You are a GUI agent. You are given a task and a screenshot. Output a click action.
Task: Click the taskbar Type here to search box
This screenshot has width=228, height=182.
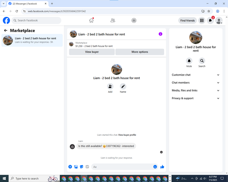coord(34,178)
